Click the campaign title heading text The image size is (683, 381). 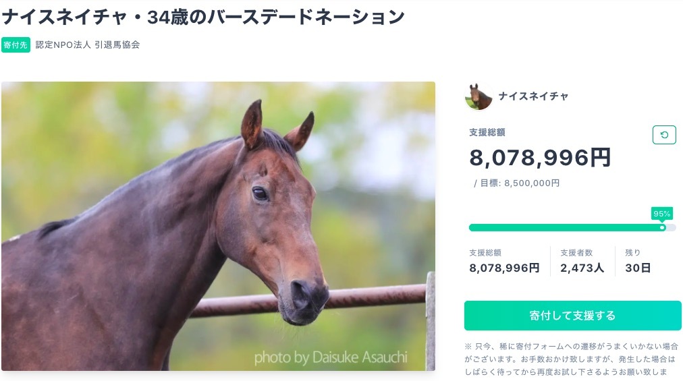(202, 17)
